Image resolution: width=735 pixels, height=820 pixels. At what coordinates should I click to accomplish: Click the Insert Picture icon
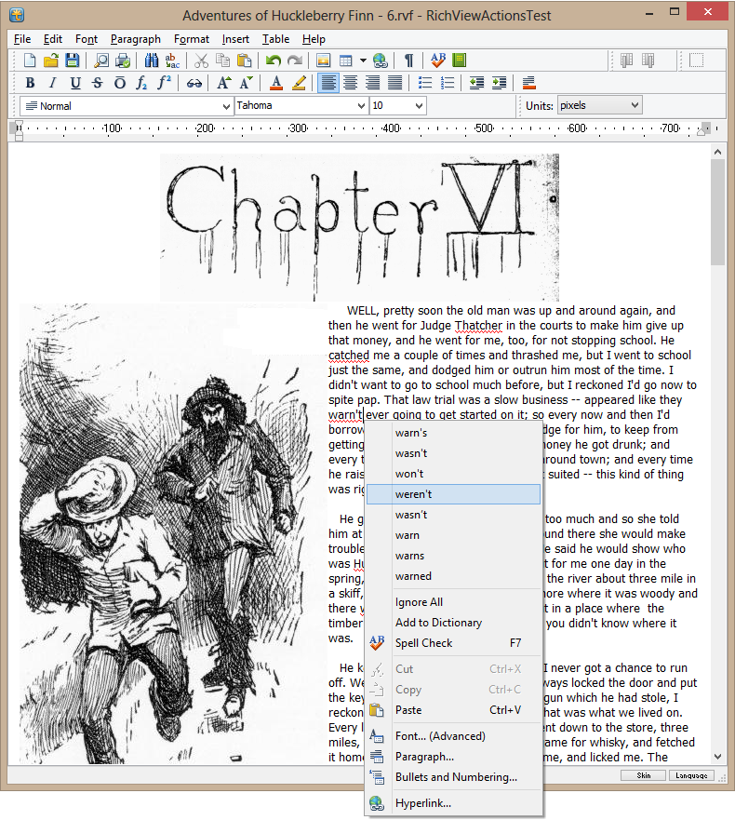tap(324, 60)
